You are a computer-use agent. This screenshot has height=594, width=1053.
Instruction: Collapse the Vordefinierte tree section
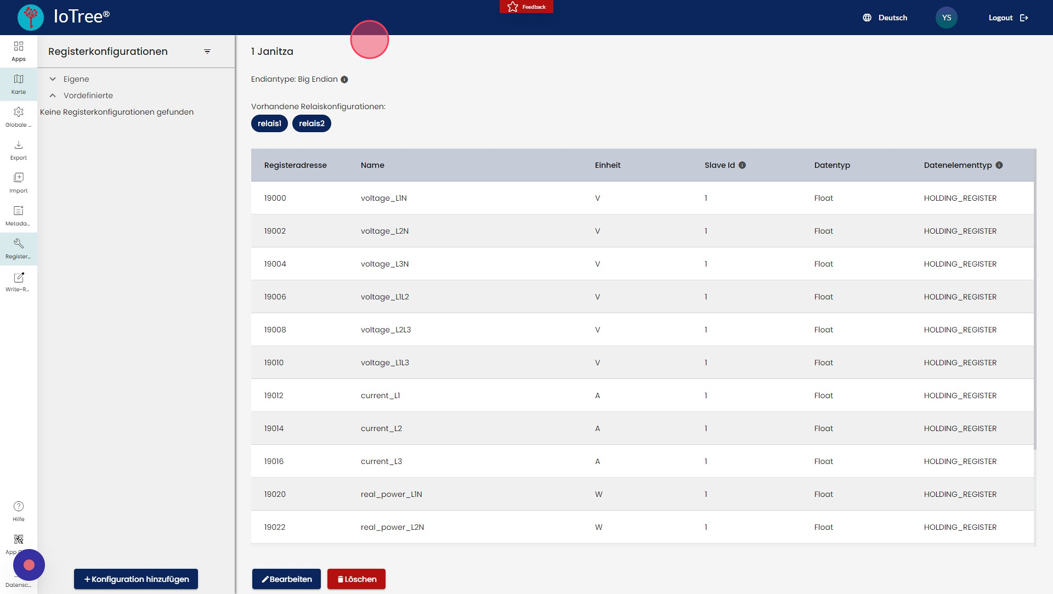[x=53, y=95]
